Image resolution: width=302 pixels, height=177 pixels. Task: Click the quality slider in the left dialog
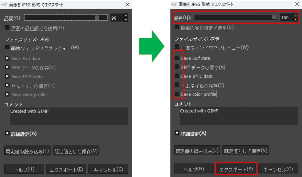click(66, 18)
